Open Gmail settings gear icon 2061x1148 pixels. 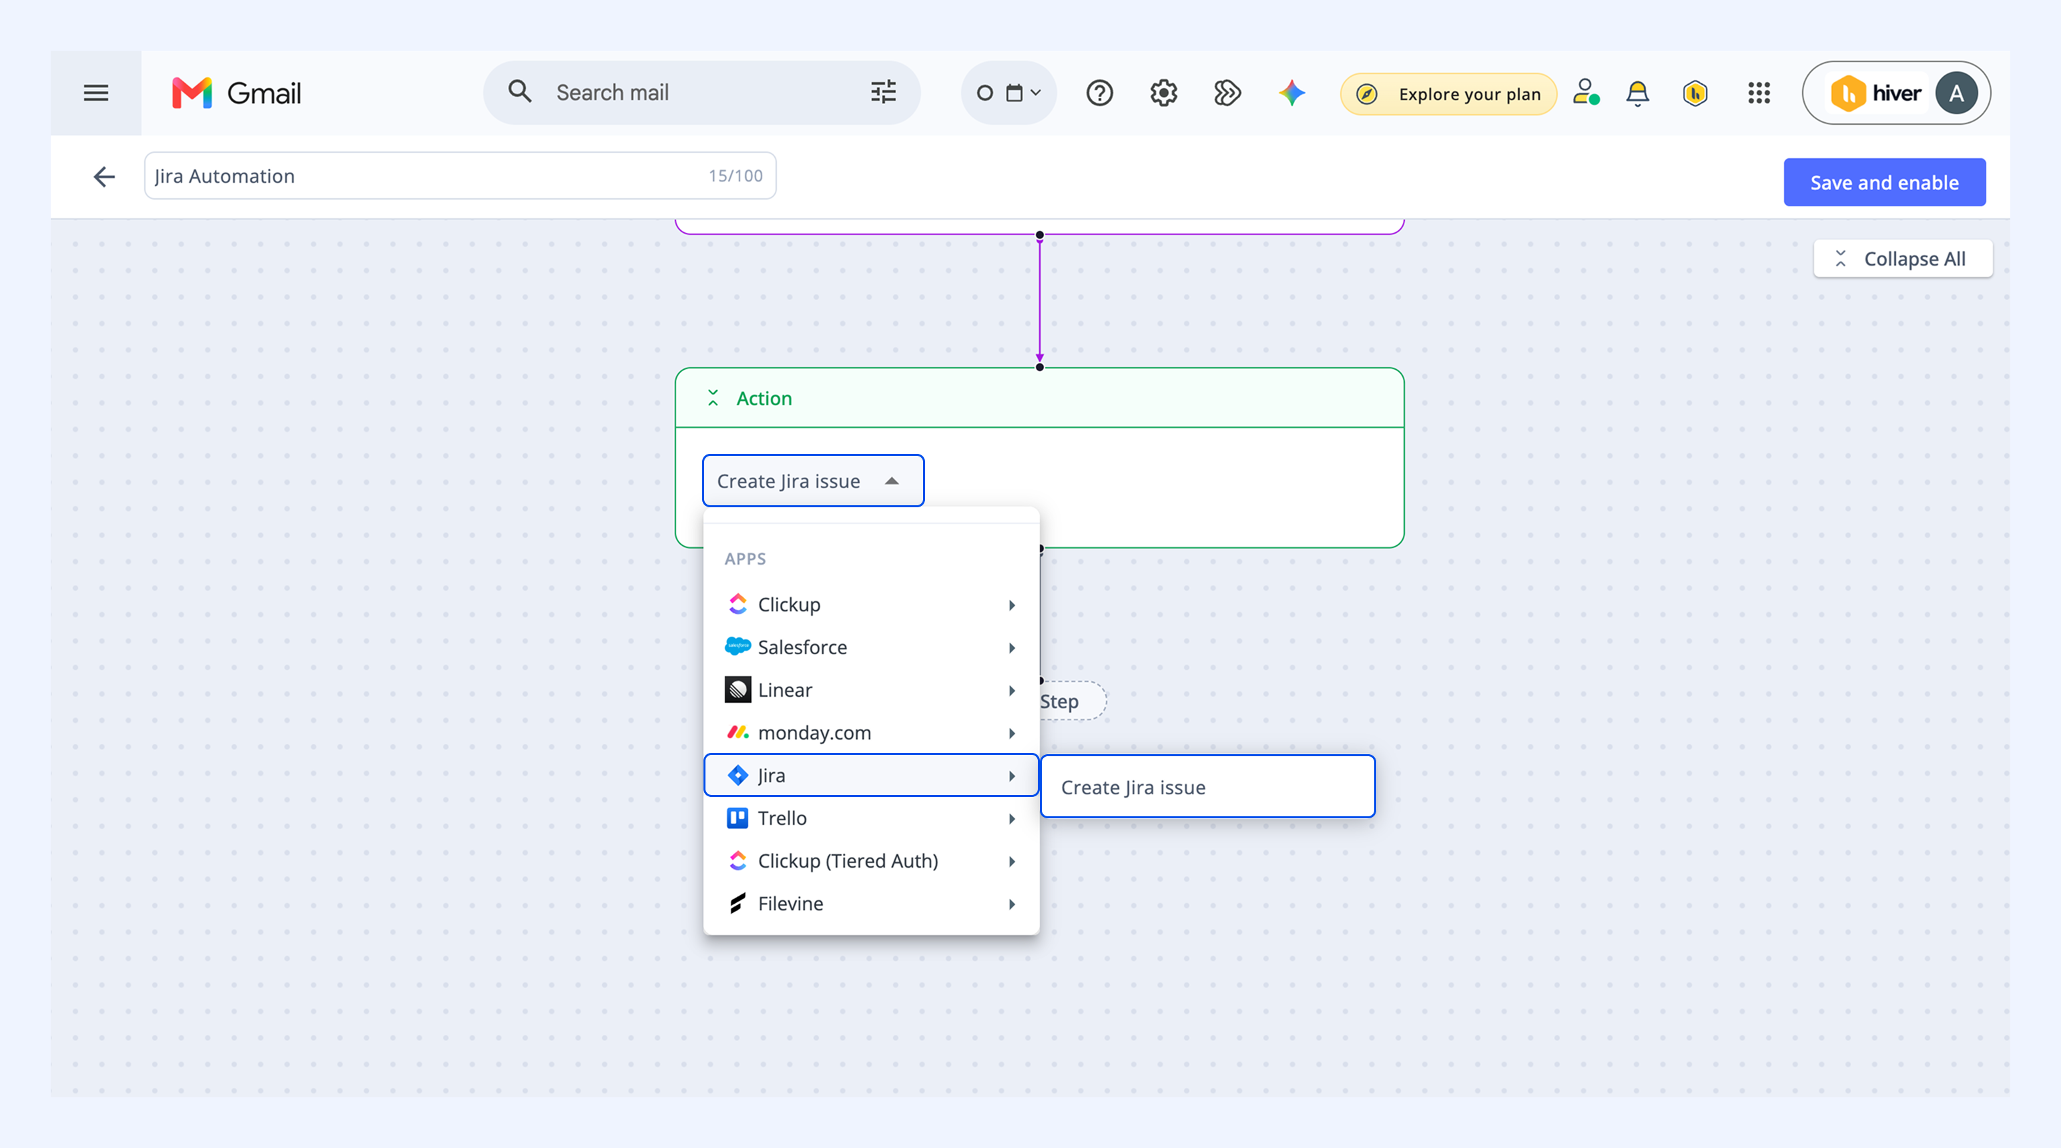[1163, 93]
